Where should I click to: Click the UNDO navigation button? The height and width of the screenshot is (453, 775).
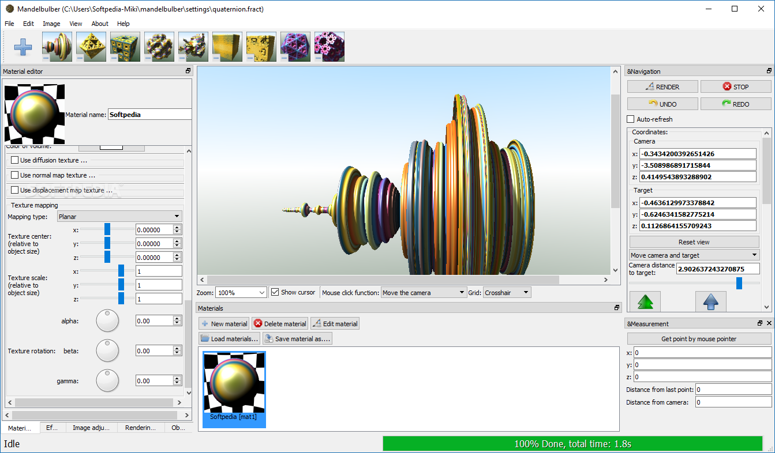coord(662,104)
